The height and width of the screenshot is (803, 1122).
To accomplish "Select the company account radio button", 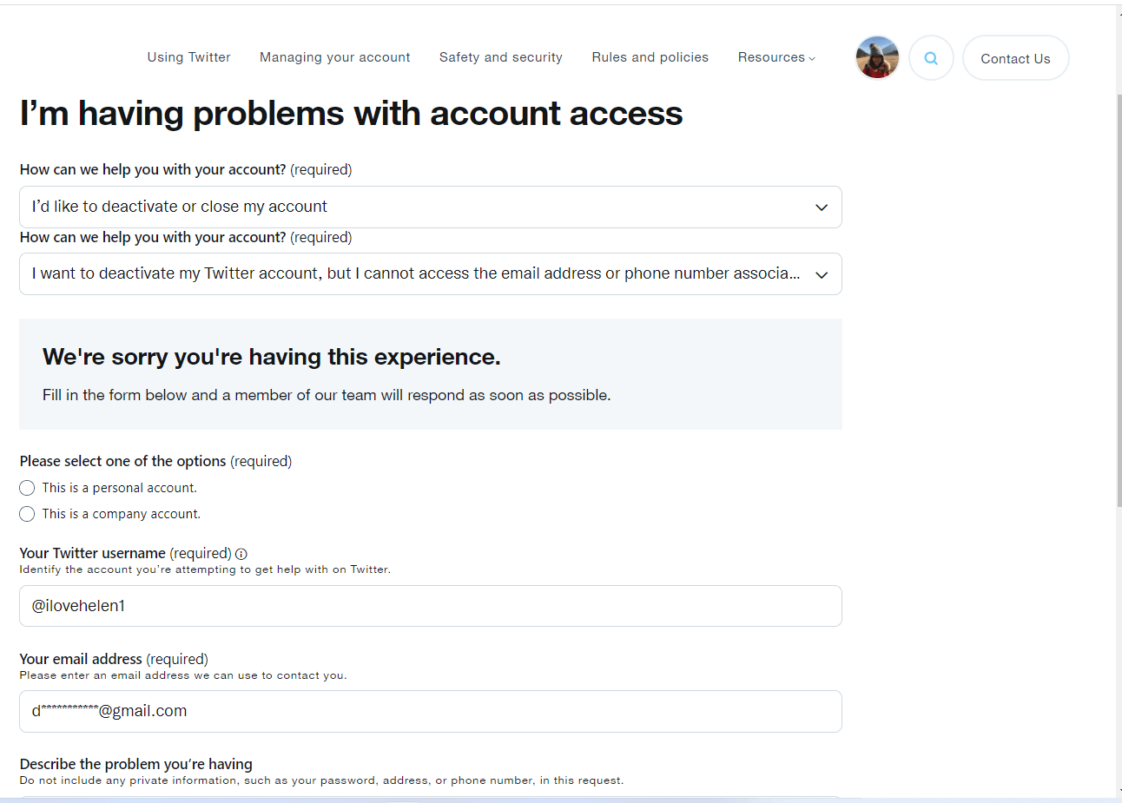I will 27,514.
